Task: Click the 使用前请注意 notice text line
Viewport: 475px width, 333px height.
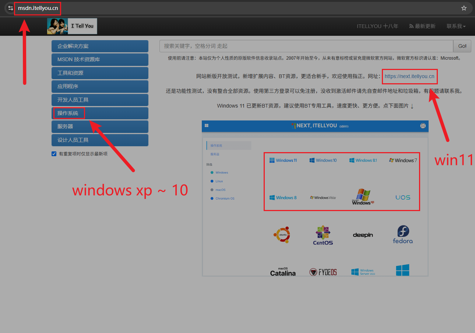Action: click(x=314, y=58)
